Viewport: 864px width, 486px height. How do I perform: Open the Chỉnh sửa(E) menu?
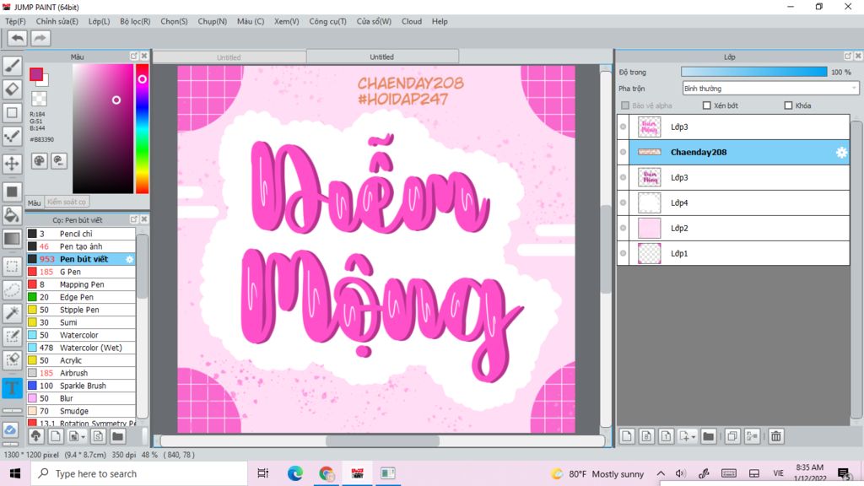[x=57, y=21]
